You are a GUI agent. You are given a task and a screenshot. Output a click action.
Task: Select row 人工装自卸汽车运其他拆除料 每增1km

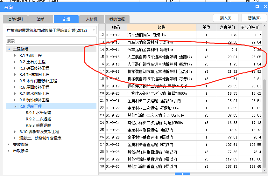(x=160, y=64)
